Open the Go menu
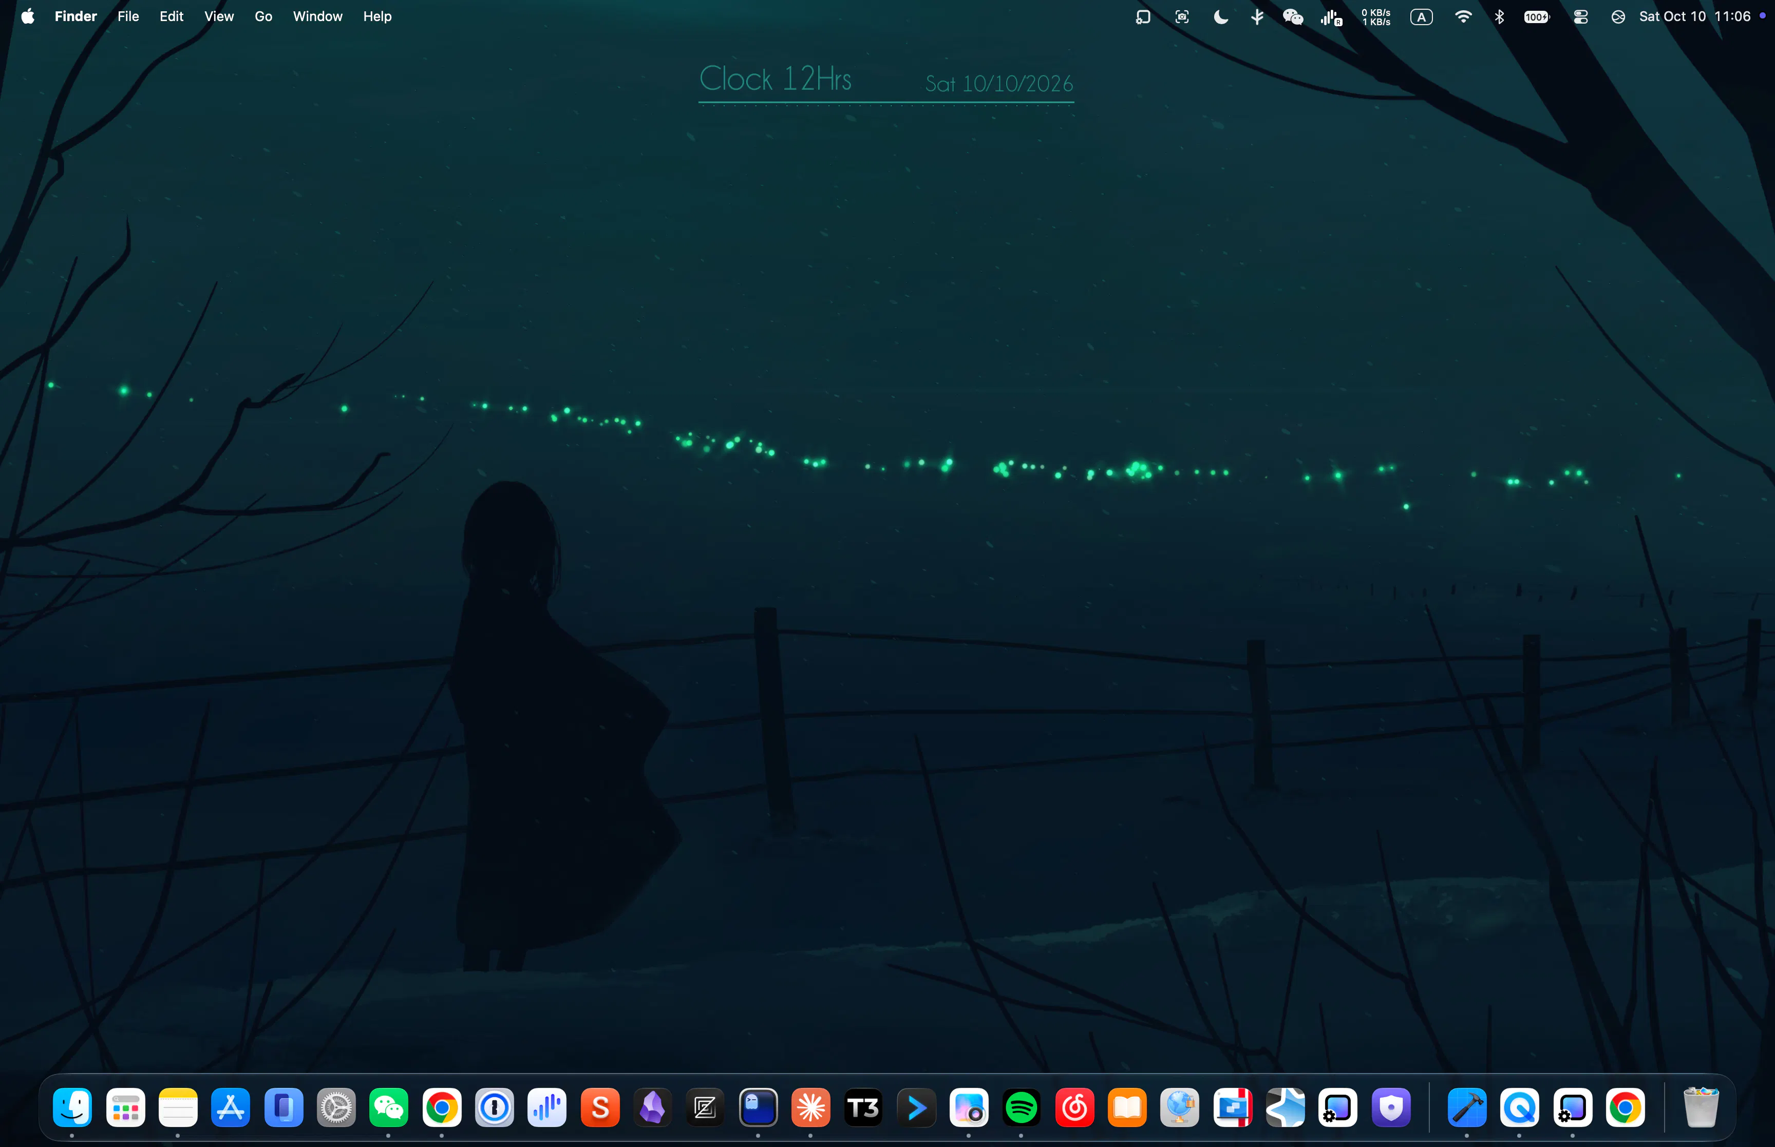The height and width of the screenshot is (1147, 1775). 263,16
